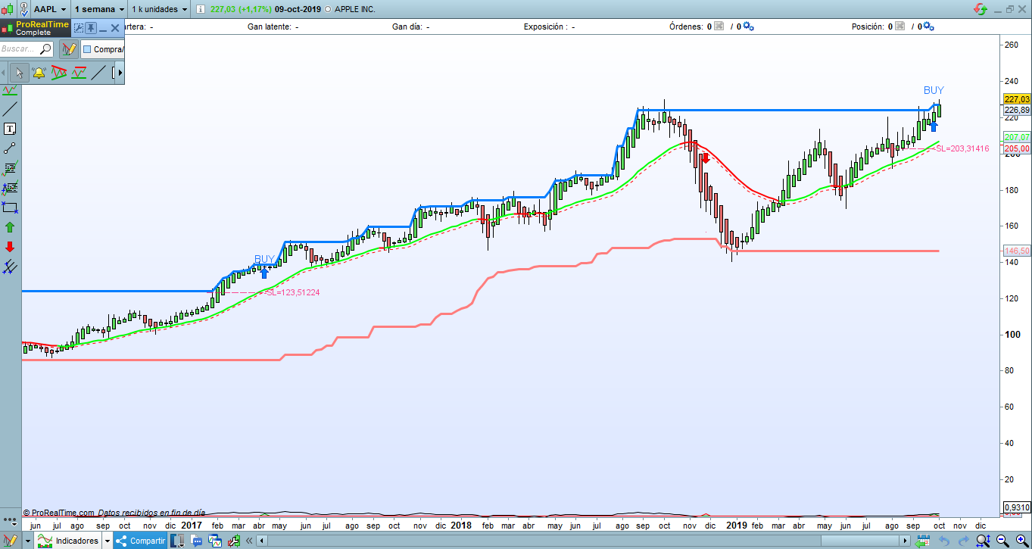The width and height of the screenshot is (1032, 549).
Task: Toggle the Compra/ checkbox
Action: (x=87, y=50)
